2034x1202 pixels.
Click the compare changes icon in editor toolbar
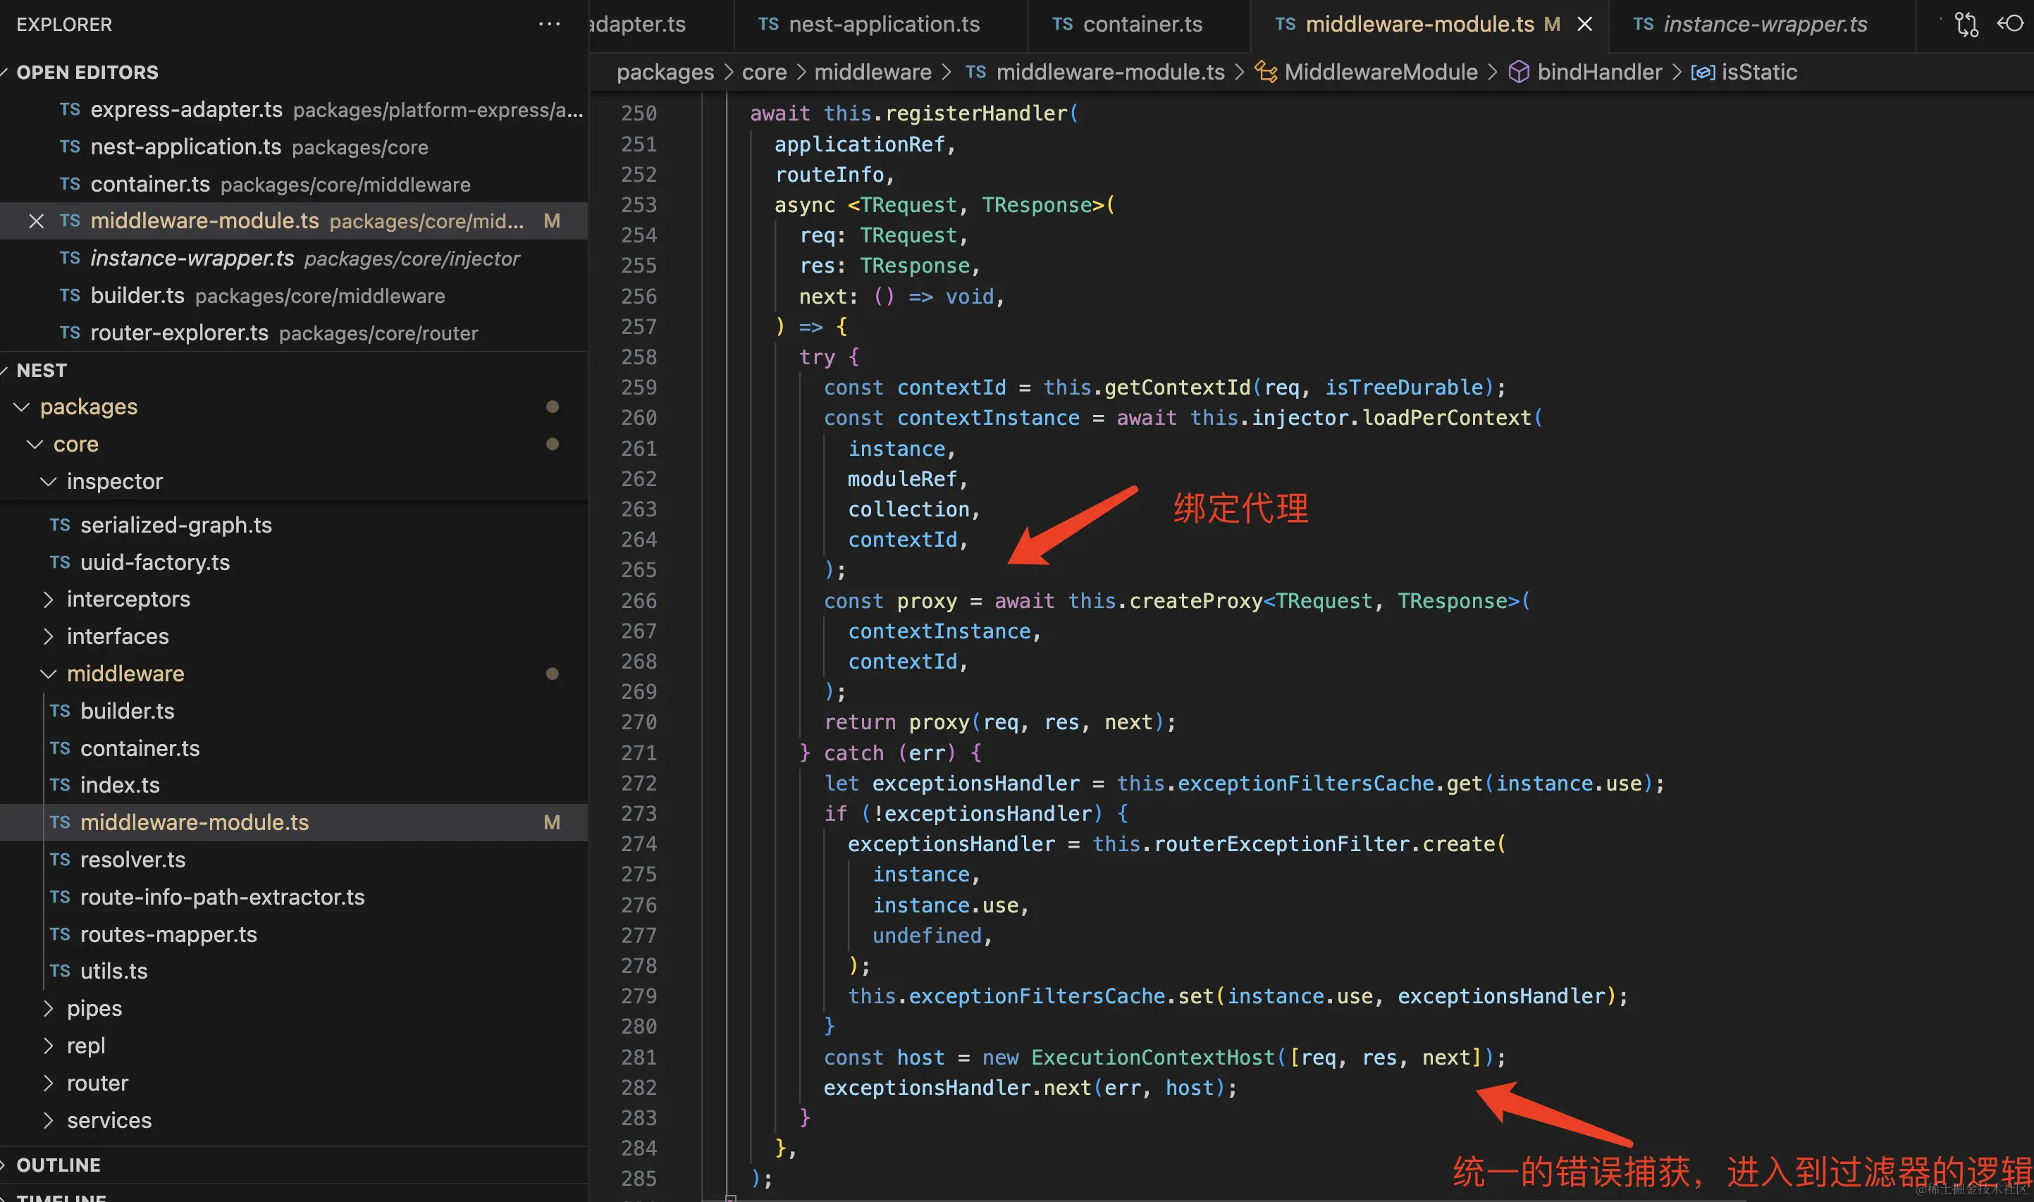point(1966,24)
